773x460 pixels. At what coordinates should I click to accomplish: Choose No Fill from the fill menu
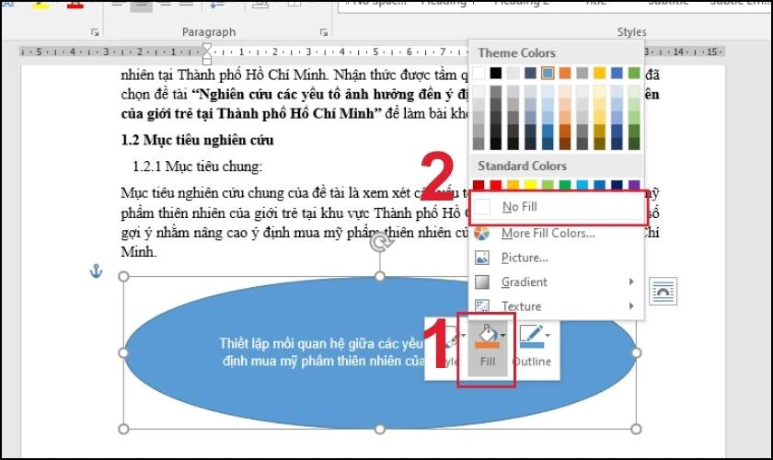[x=557, y=207]
